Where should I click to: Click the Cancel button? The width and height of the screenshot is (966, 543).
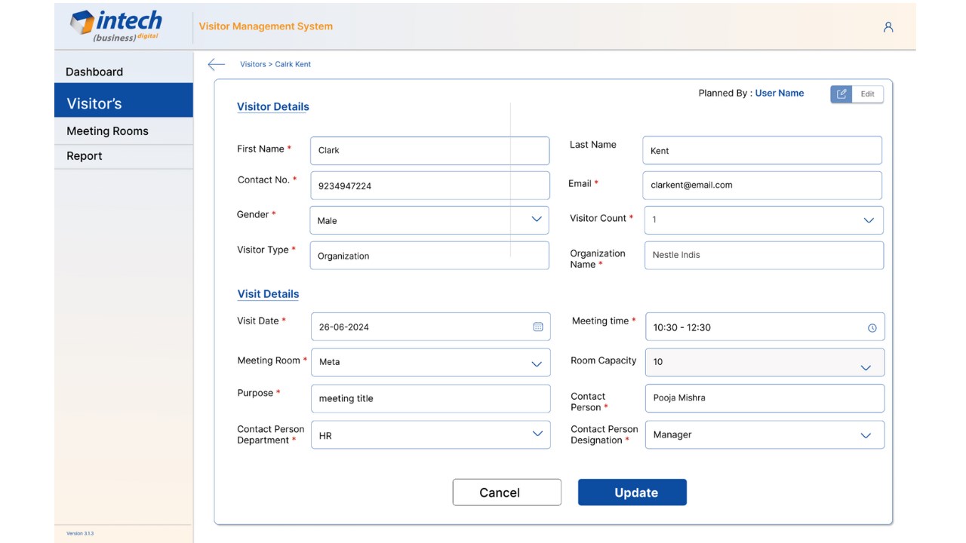coord(507,492)
